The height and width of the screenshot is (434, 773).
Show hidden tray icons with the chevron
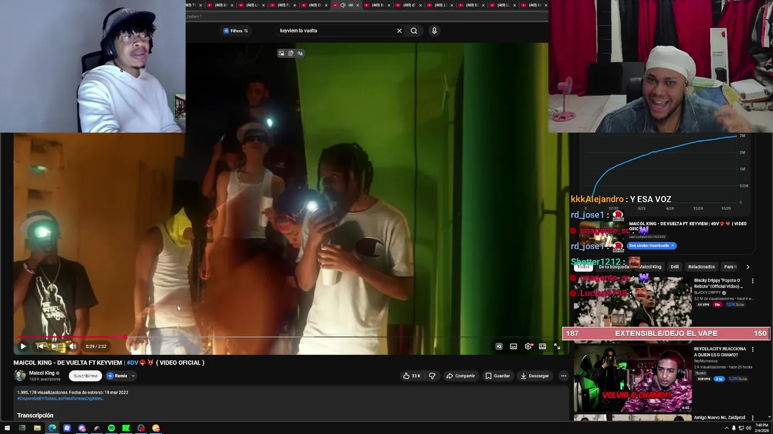pos(726,428)
